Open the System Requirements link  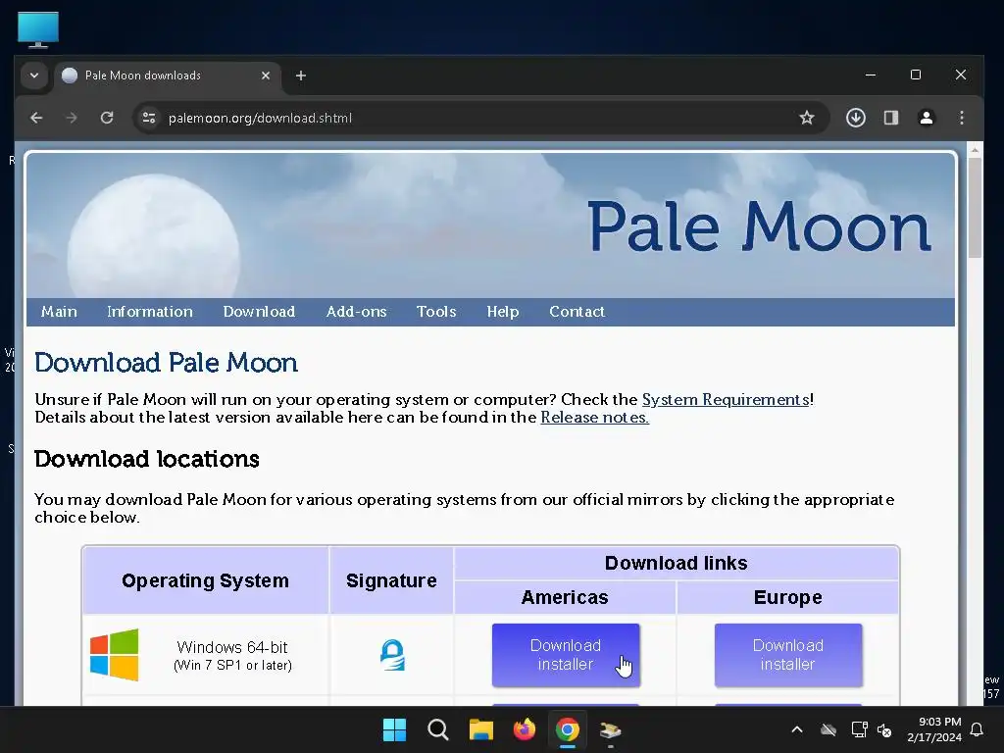[x=727, y=400]
